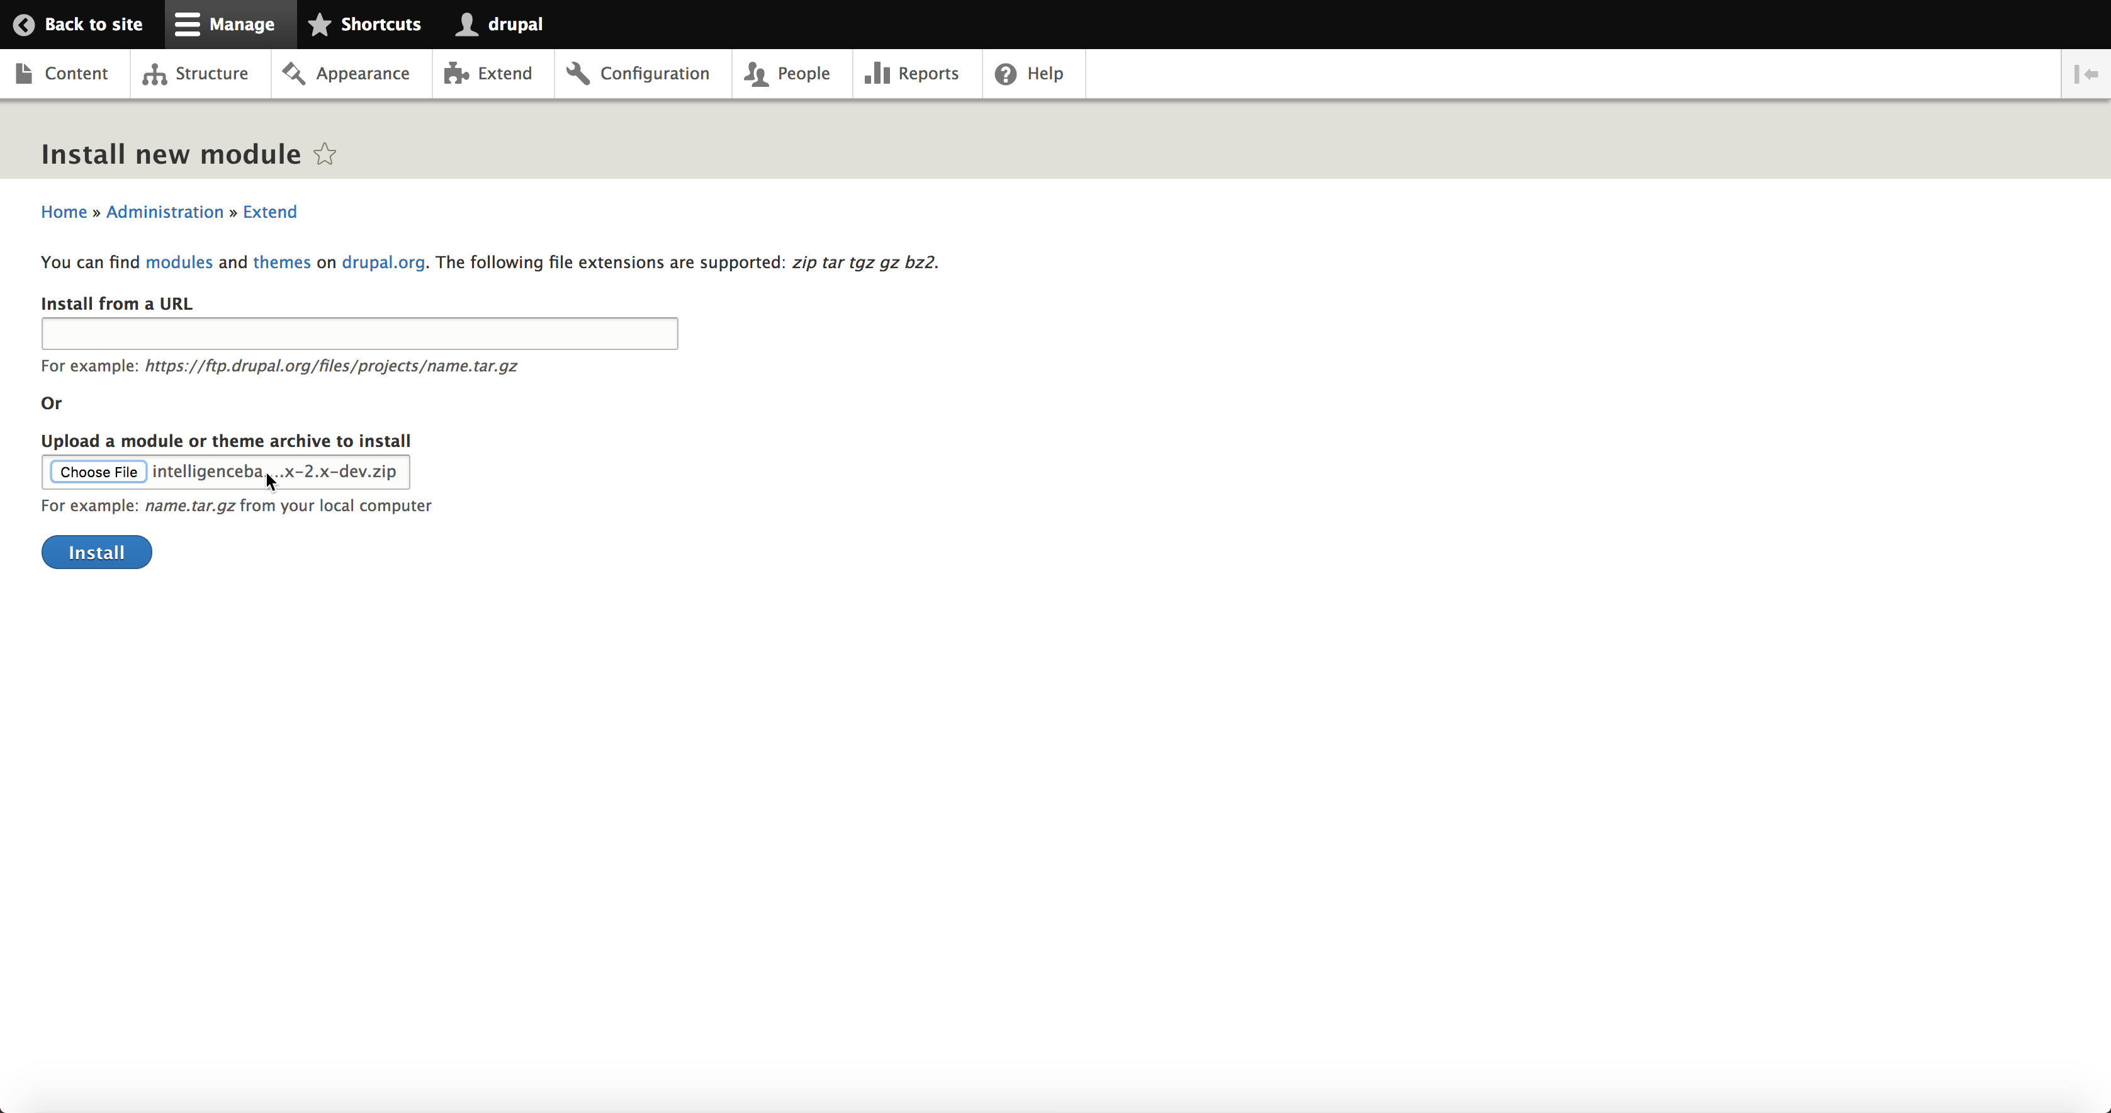Click the Help question-mark icon
The height and width of the screenshot is (1113, 2111).
(1006, 74)
